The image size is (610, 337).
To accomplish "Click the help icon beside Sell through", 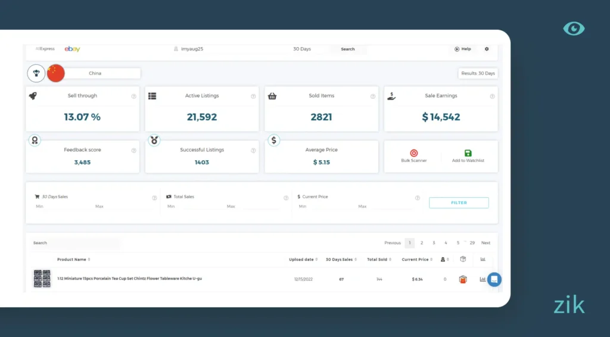I will 133,96.
